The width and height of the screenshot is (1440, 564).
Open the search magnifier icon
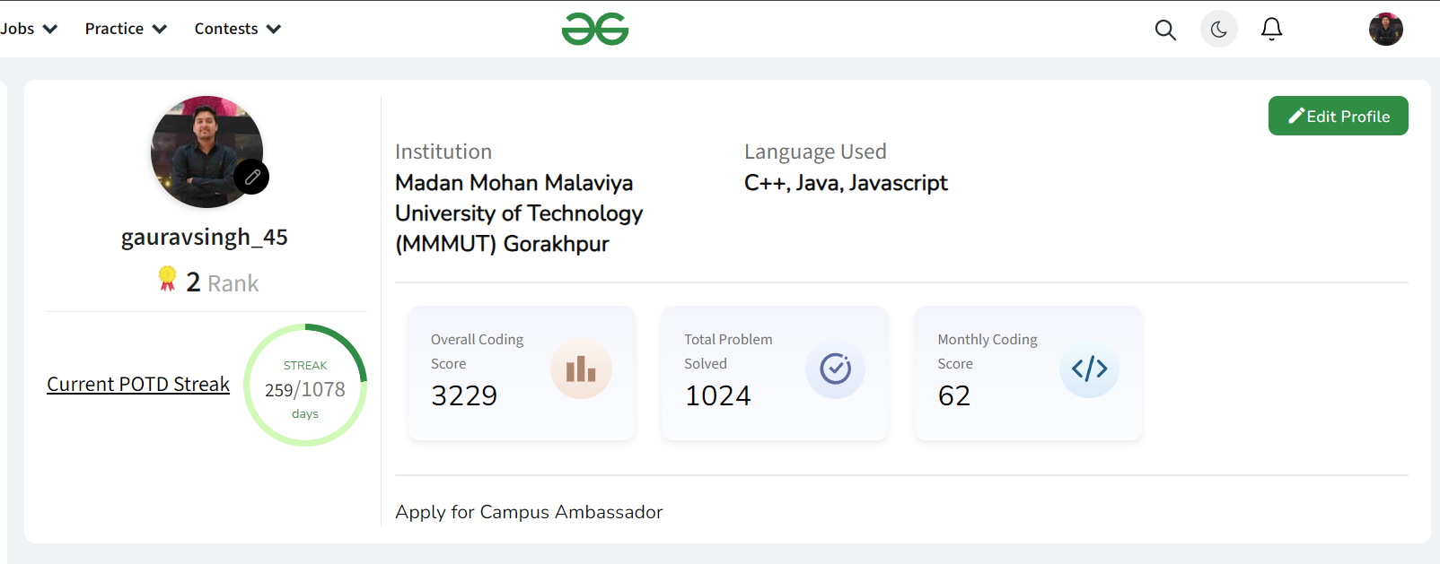tap(1165, 30)
